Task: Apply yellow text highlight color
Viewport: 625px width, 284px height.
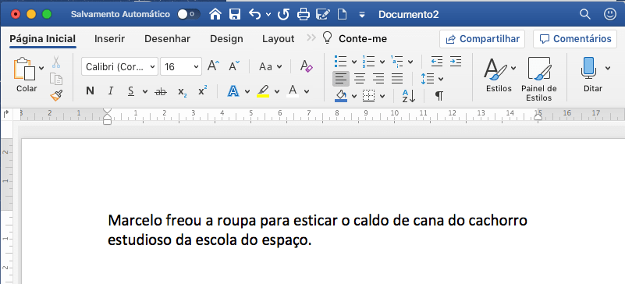Action: (x=263, y=91)
